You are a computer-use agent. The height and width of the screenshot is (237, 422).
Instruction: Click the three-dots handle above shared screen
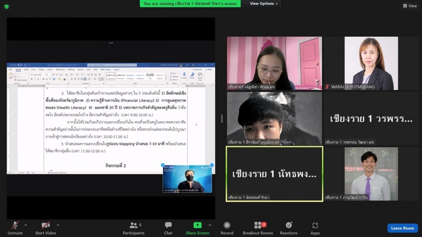click(x=111, y=43)
